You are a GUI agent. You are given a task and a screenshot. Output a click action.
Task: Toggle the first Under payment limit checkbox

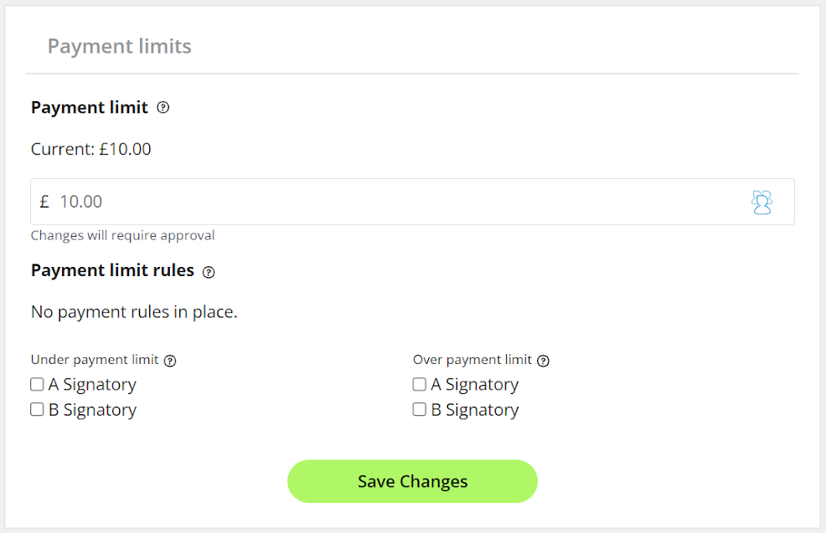click(37, 384)
